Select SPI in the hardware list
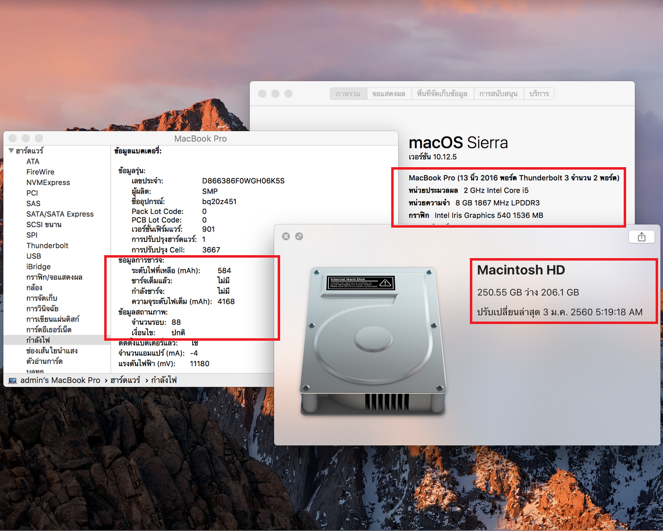663x531 pixels. (x=32, y=235)
